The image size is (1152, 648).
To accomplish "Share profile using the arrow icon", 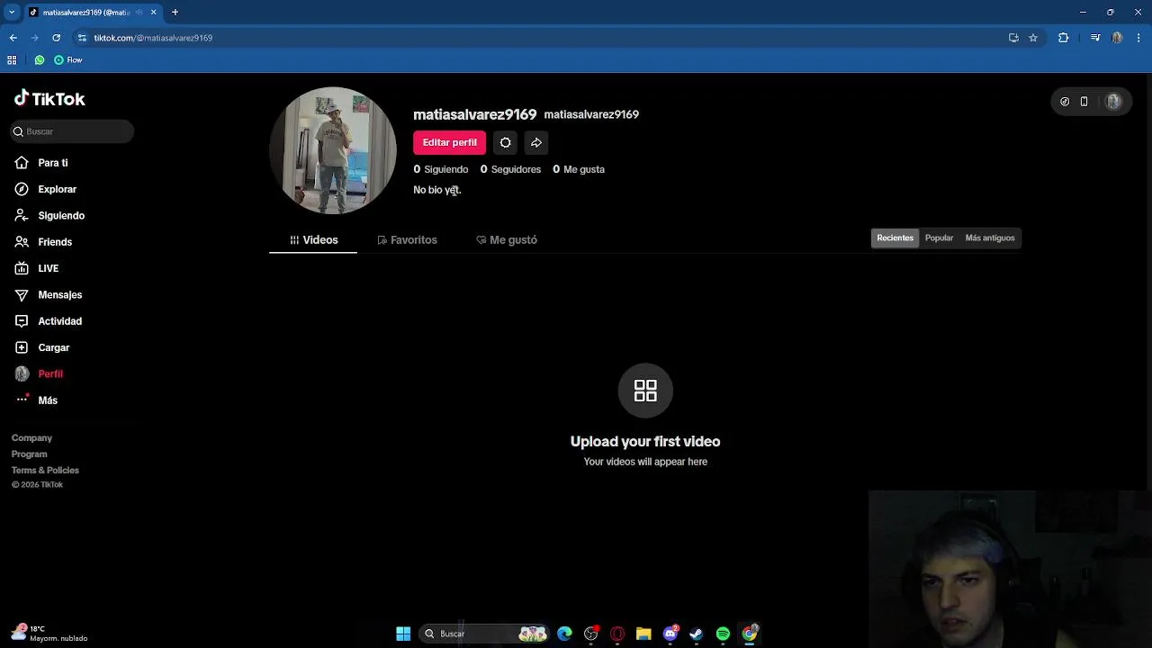I will 536,142.
